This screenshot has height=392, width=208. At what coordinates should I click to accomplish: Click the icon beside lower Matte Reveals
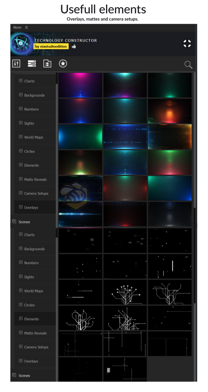click(x=21, y=333)
